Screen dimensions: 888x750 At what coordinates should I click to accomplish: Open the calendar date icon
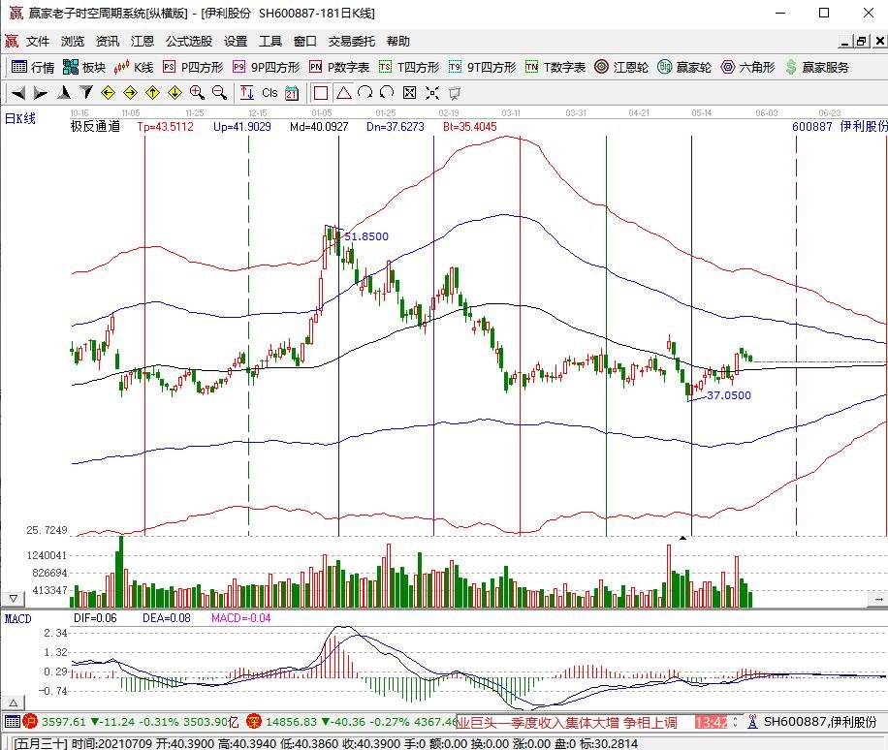coord(292,93)
